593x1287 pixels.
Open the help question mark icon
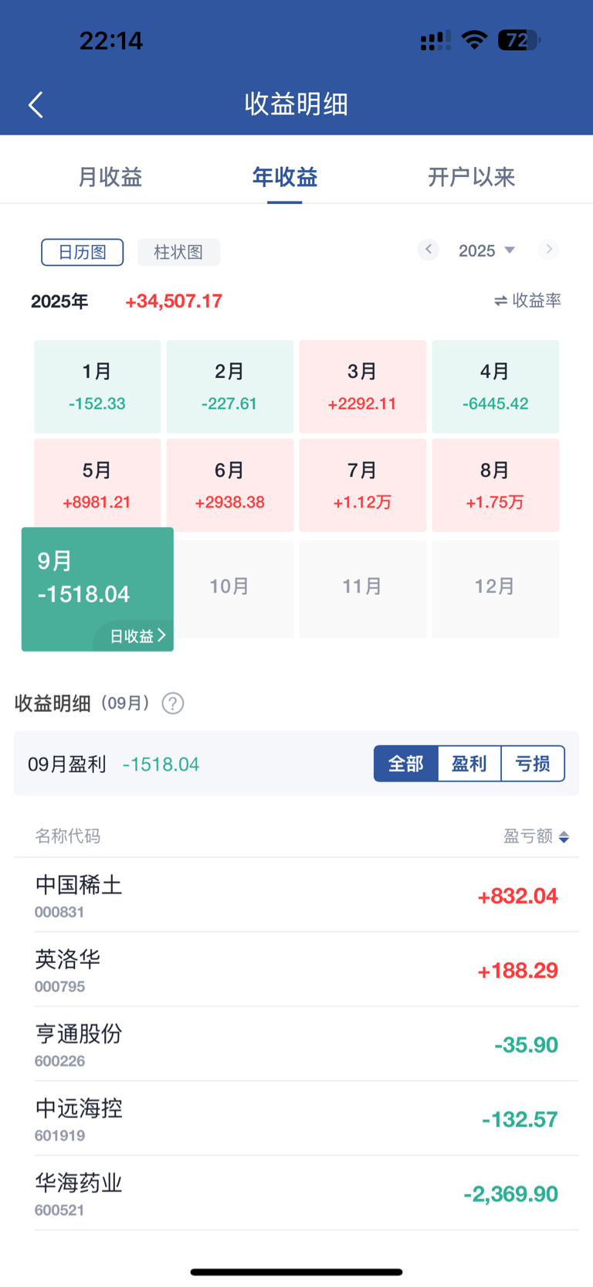[x=173, y=703]
